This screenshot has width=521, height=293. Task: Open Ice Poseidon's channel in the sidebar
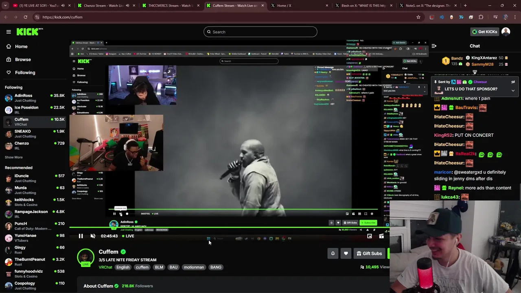tap(35, 110)
